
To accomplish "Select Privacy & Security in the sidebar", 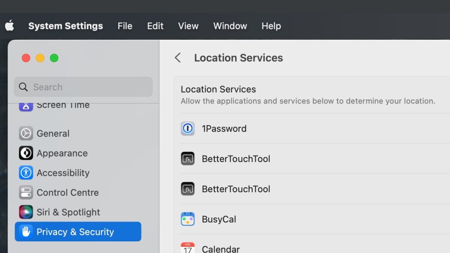I will (78, 232).
